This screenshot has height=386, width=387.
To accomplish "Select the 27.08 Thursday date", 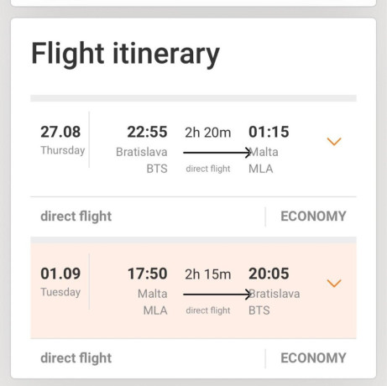I will tap(62, 140).
